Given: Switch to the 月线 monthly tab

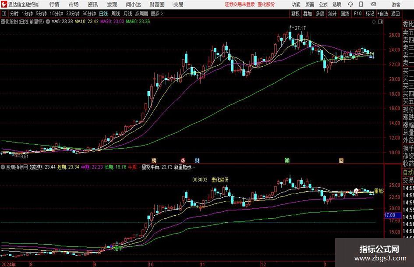Looking at the screenshot, I should pyautogui.click(x=128, y=14).
